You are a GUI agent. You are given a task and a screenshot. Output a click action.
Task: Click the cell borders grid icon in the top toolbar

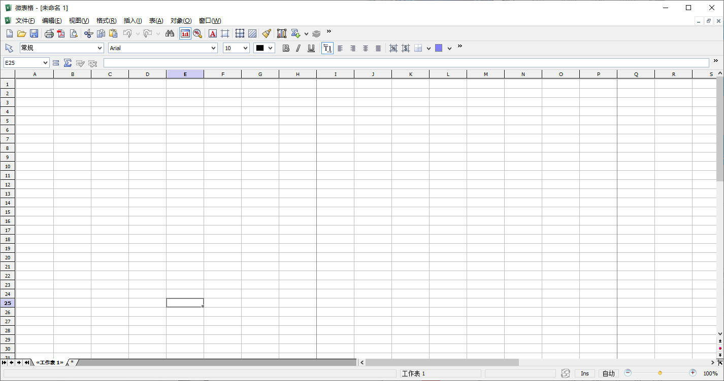240,34
